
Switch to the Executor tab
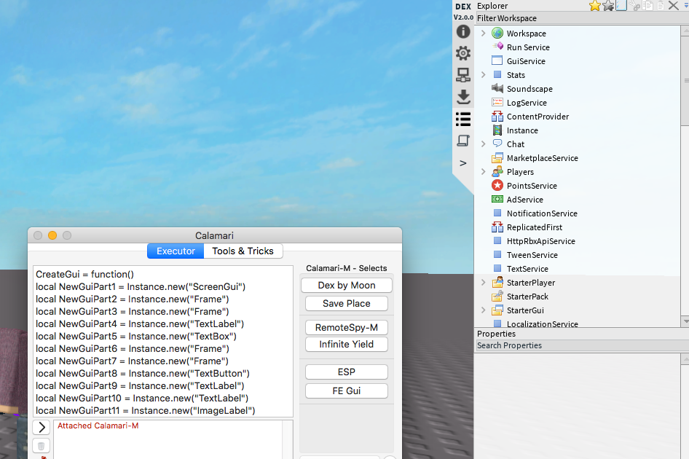pos(176,251)
